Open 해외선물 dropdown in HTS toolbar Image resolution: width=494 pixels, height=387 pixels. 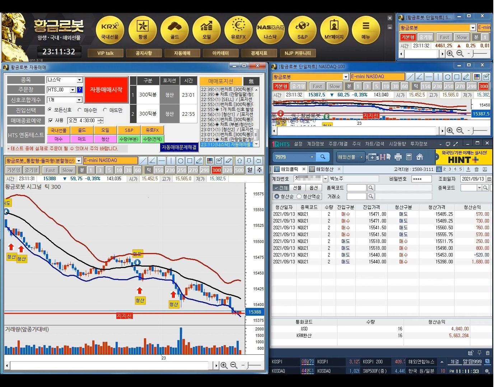pyautogui.click(x=361, y=157)
